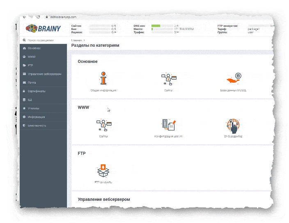Open Основное in the sidebar
The width and height of the screenshot is (289, 223).
click(x=44, y=48)
